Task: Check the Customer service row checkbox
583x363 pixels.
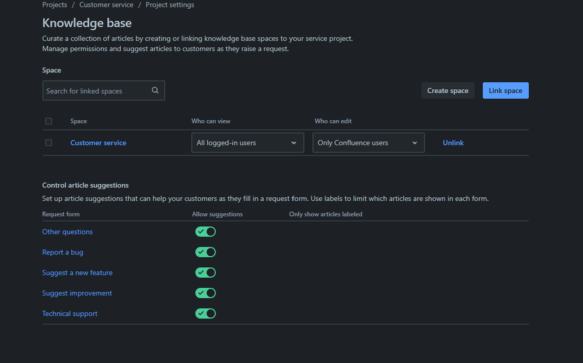Action: pyautogui.click(x=48, y=143)
